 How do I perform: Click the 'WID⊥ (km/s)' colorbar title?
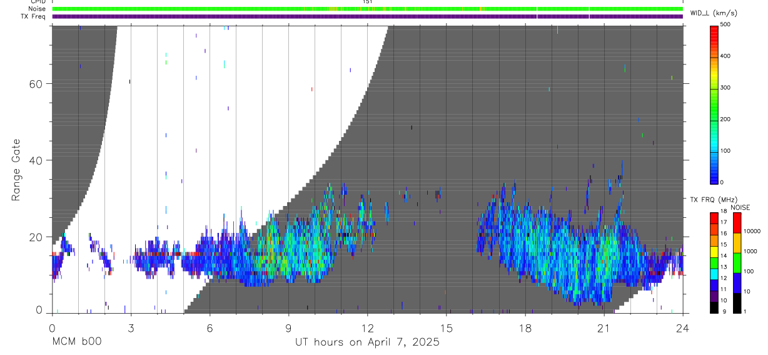(x=713, y=13)
